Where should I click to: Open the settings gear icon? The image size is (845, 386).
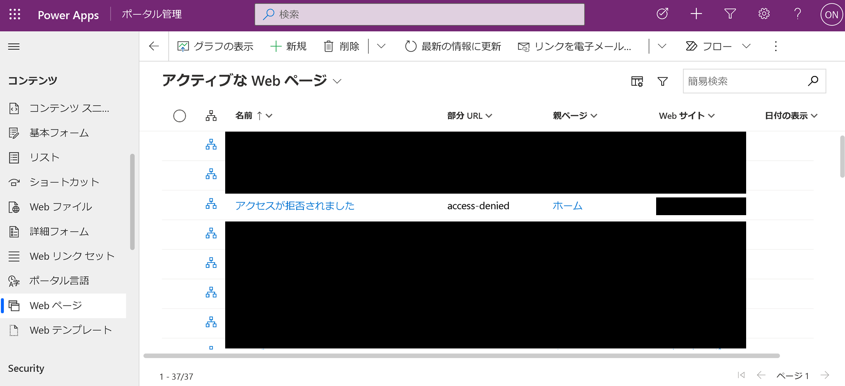764,14
